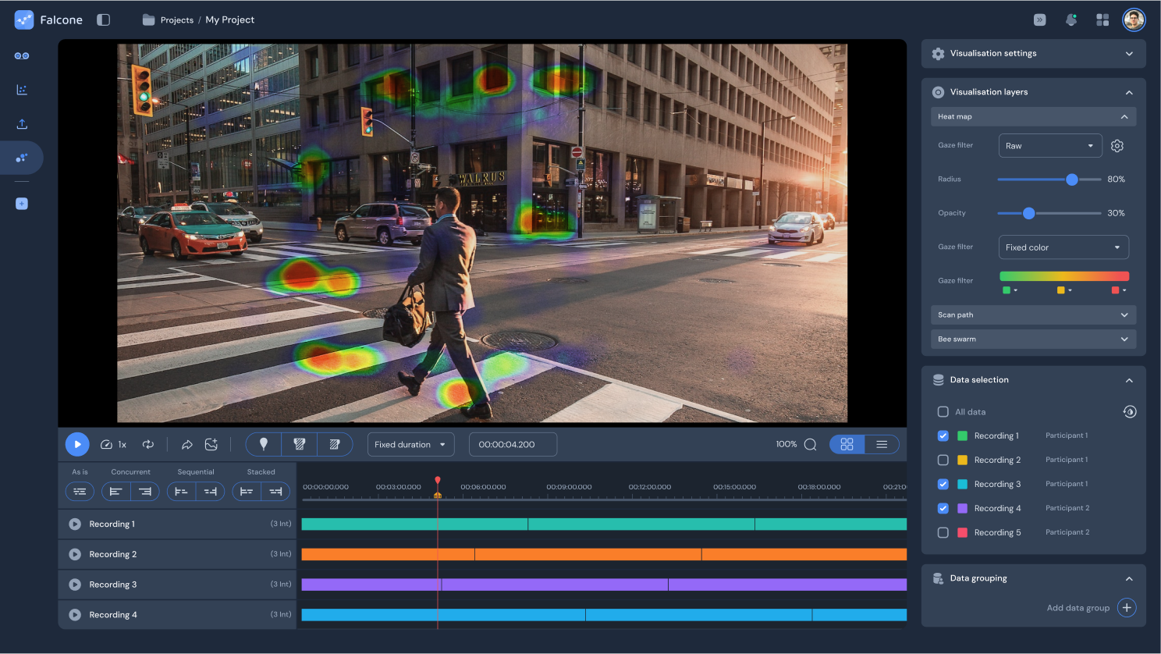Open the Fixed duration dropdown
The image size is (1161, 654).
pyautogui.click(x=410, y=444)
